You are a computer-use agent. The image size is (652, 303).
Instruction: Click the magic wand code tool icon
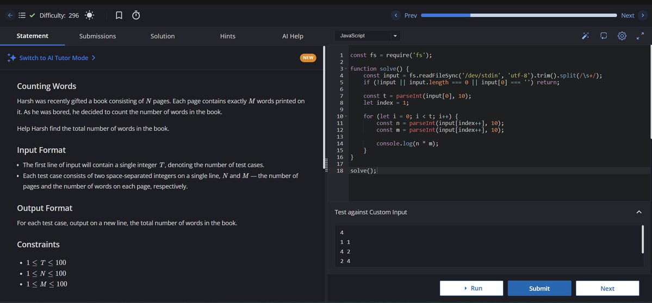click(x=585, y=36)
